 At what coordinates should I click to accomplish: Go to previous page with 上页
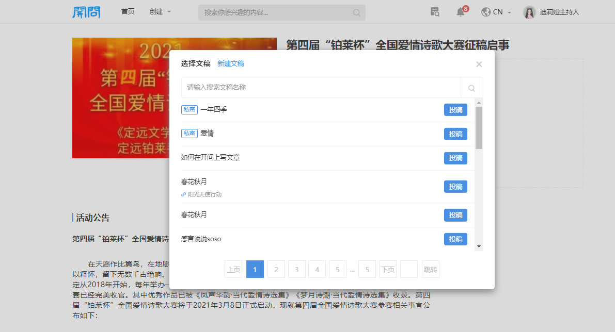233,269
